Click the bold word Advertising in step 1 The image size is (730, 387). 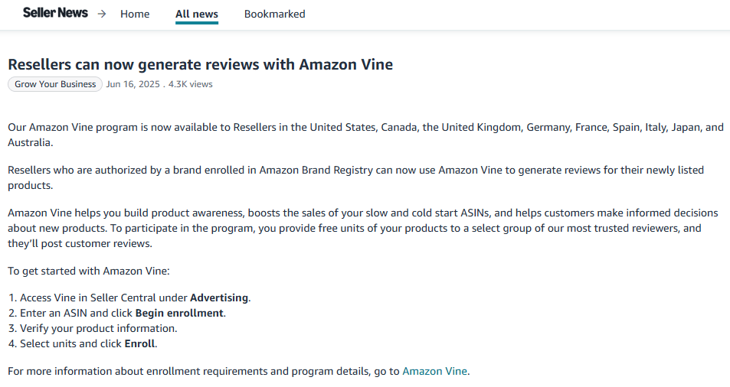point(219,298)
